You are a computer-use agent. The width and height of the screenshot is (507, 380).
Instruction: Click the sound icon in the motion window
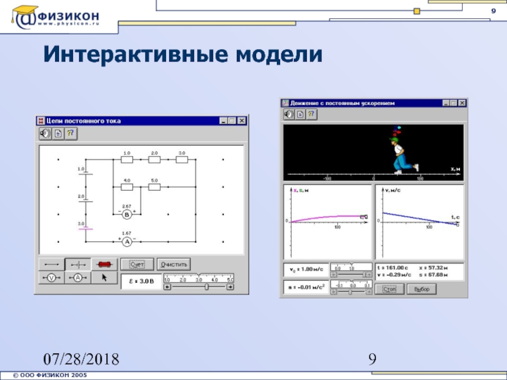click(x=289, y=114)
